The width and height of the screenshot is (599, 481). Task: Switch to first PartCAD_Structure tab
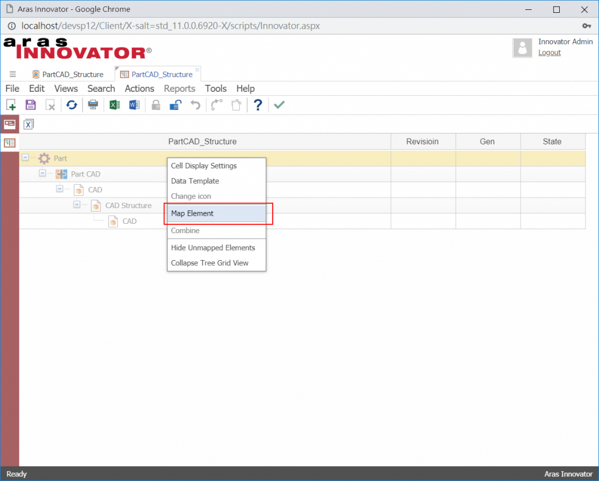68,74
